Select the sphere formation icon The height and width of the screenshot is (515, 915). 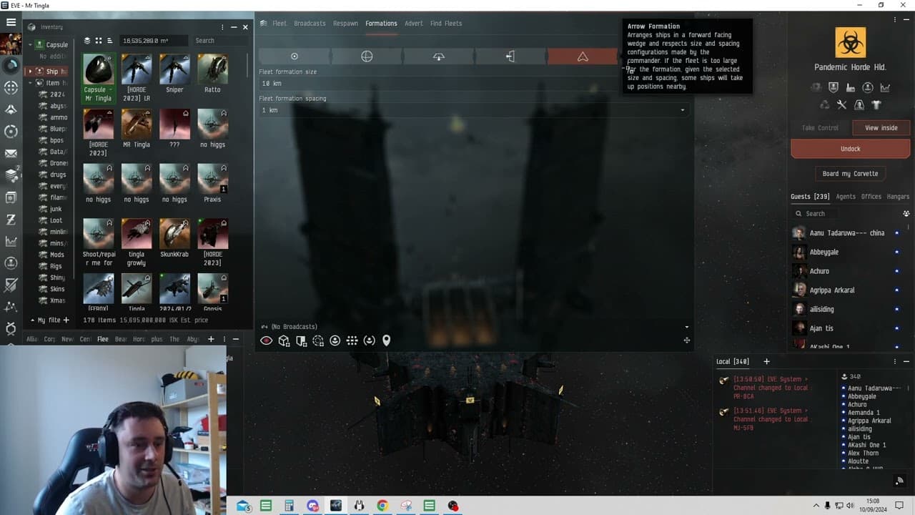point(367,57)
